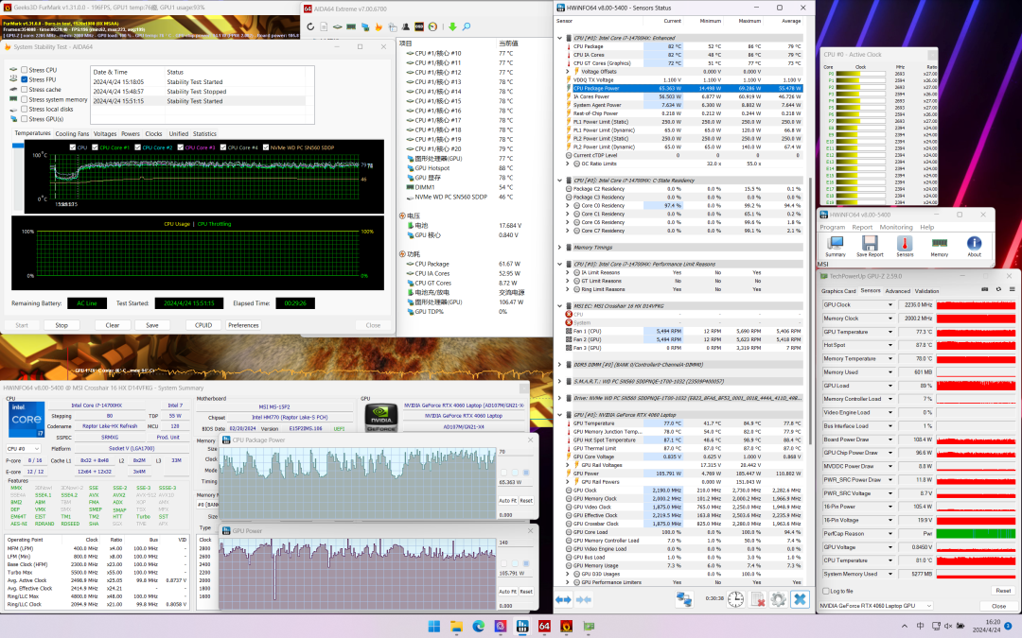Viewport: 1022px width, 638px height.
Task: Switch to the Statistics tab
Action: (204, 133)
